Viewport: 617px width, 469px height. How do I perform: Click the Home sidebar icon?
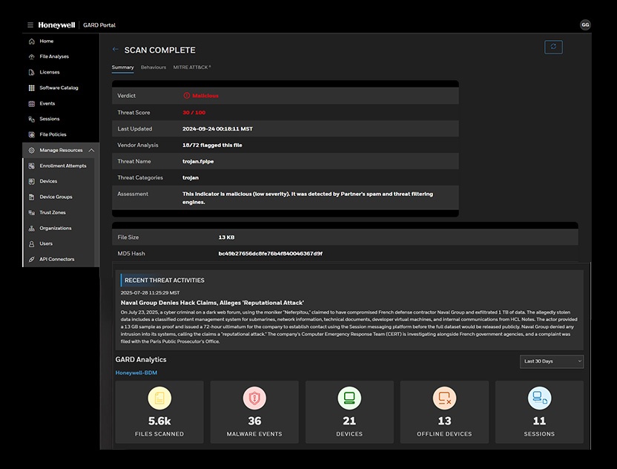pyautogui.click(x=31, y=41)
